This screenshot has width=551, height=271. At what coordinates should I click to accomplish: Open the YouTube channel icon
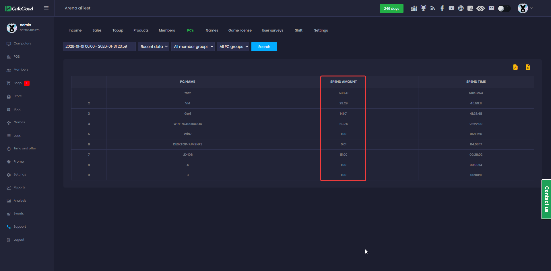click(x=451, y=8)
